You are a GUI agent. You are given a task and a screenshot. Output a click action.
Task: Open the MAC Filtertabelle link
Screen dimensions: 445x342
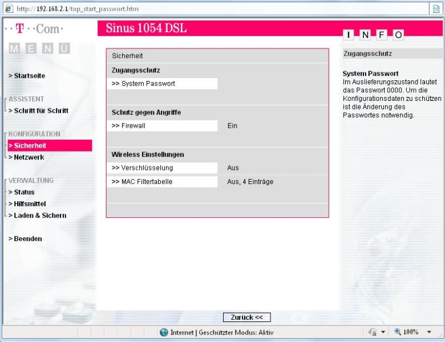pos(163,182)
